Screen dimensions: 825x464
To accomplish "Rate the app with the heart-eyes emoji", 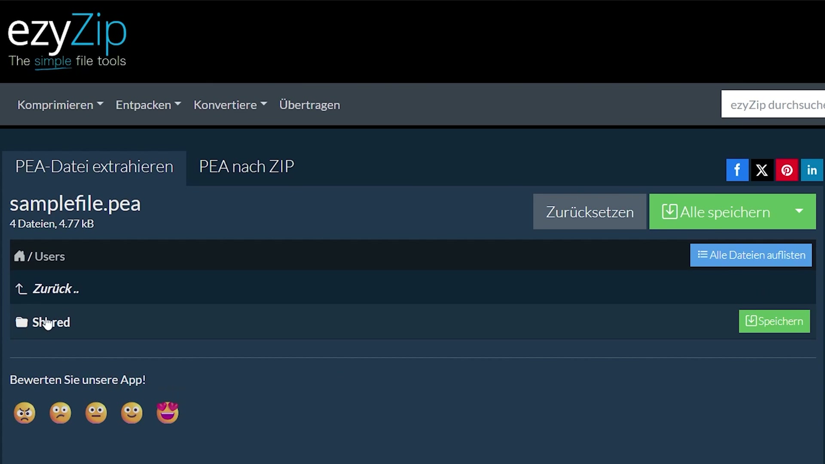I will (x=167, y=412).
